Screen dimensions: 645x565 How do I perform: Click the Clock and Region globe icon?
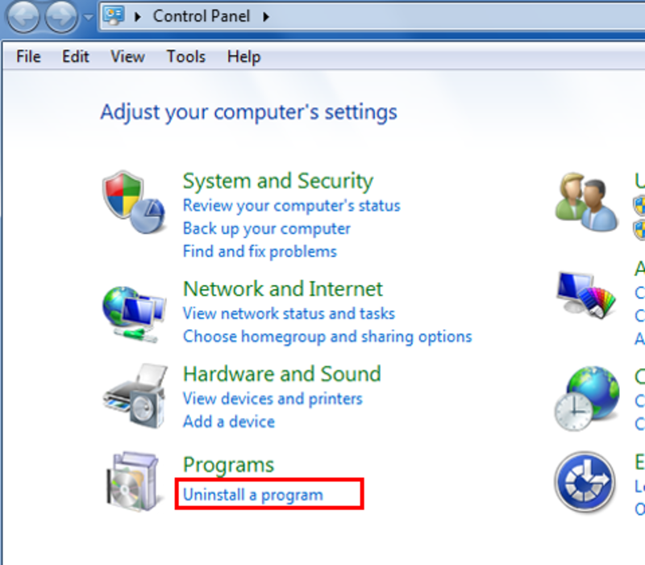pos(586,398)
